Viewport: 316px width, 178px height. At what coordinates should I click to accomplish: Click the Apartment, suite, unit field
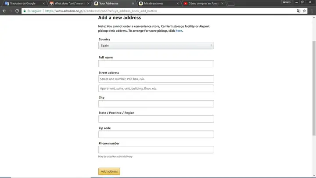[156, 88]
